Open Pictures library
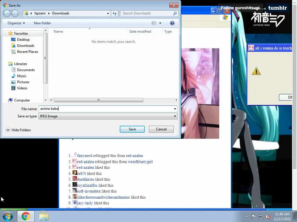The width and height of the screenshot is (297, 222). point(23,82)
